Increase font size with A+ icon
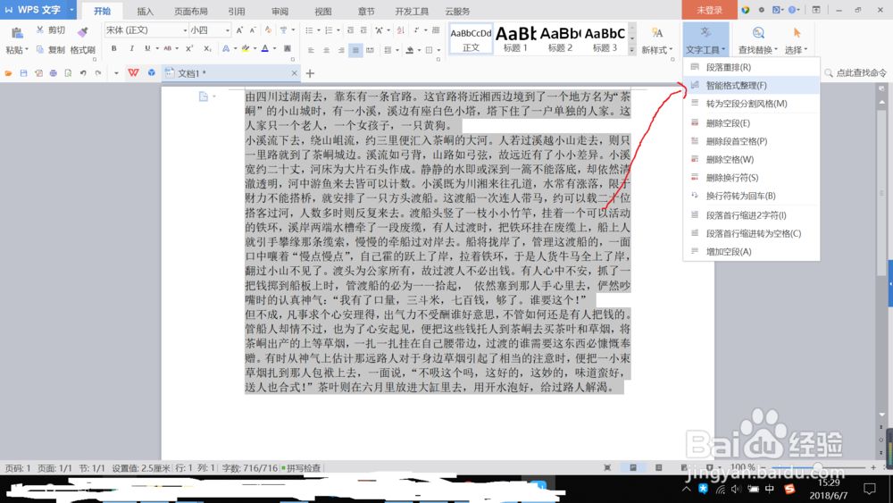Screen dimensions: 893x503 [x=239, y=30]
